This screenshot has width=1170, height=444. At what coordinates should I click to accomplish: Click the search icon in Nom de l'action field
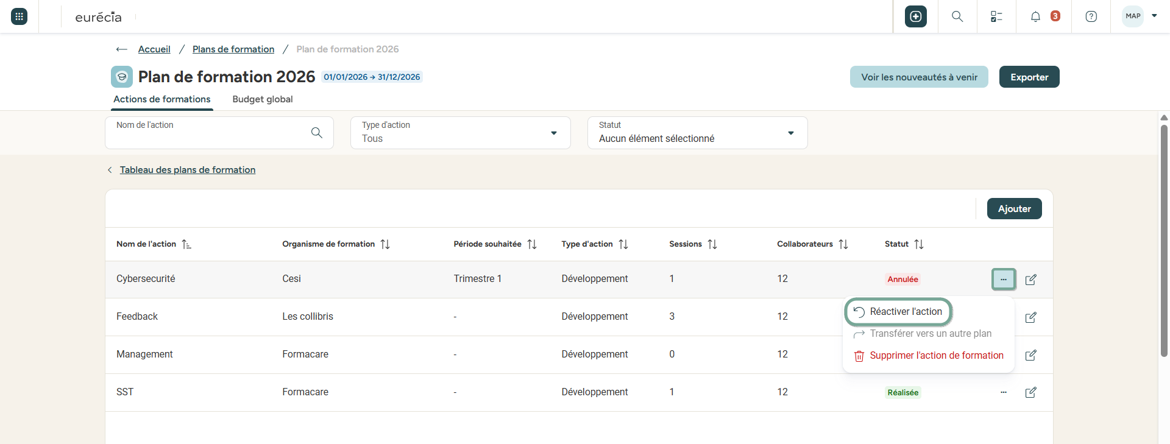[x=317, y=132]
